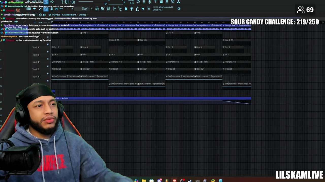
Task: Open the Piano roll view icon
Action: (103, 9)
